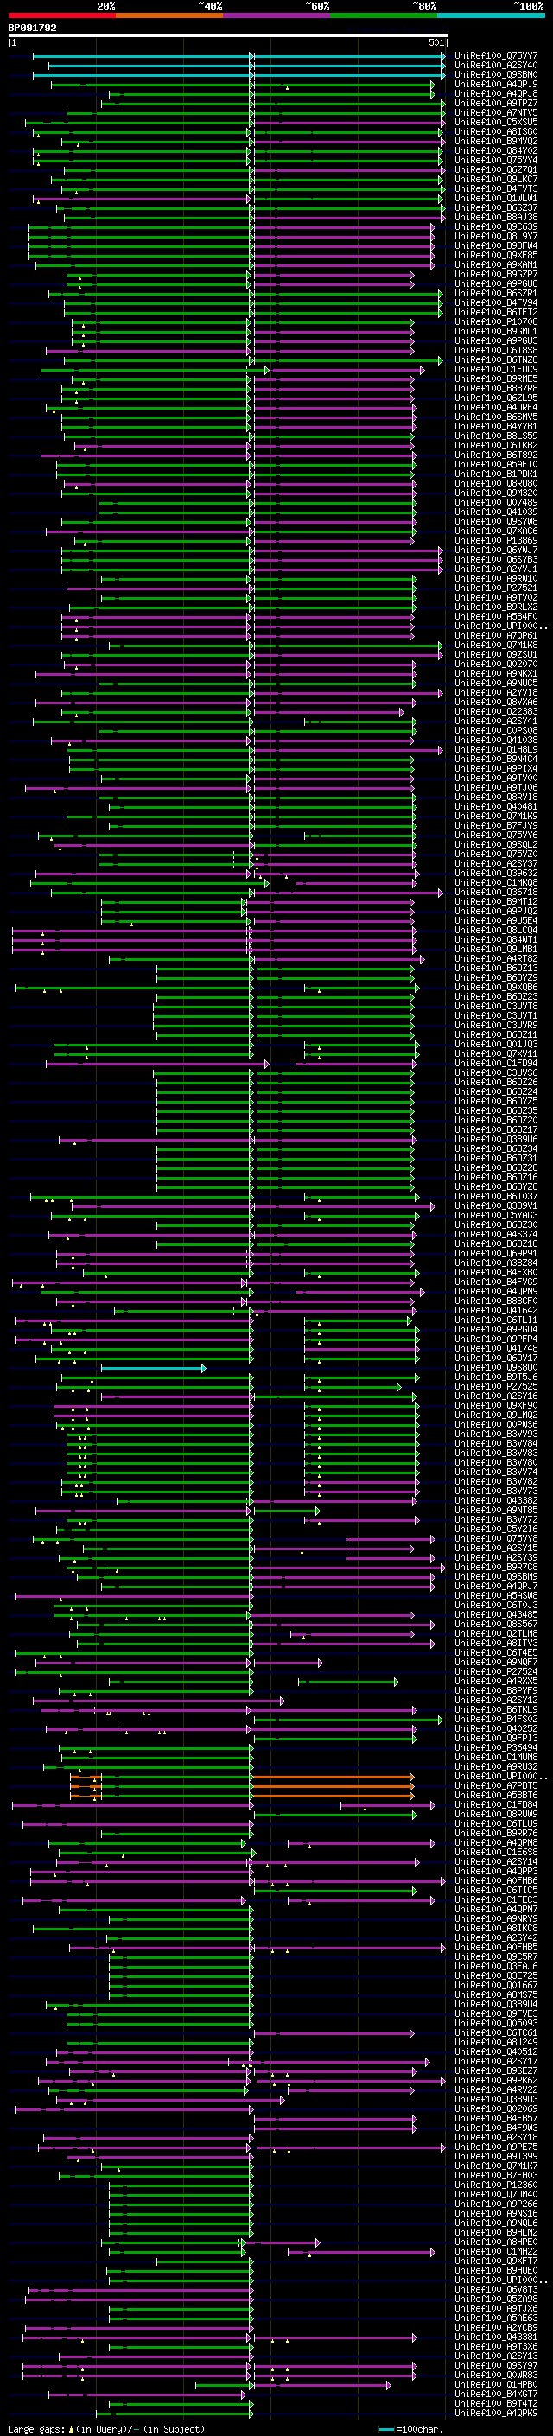Viewport: 553px width, 2436px height.
Task: Select subject label UniRef100_P10708
Action: coord(495,321)
